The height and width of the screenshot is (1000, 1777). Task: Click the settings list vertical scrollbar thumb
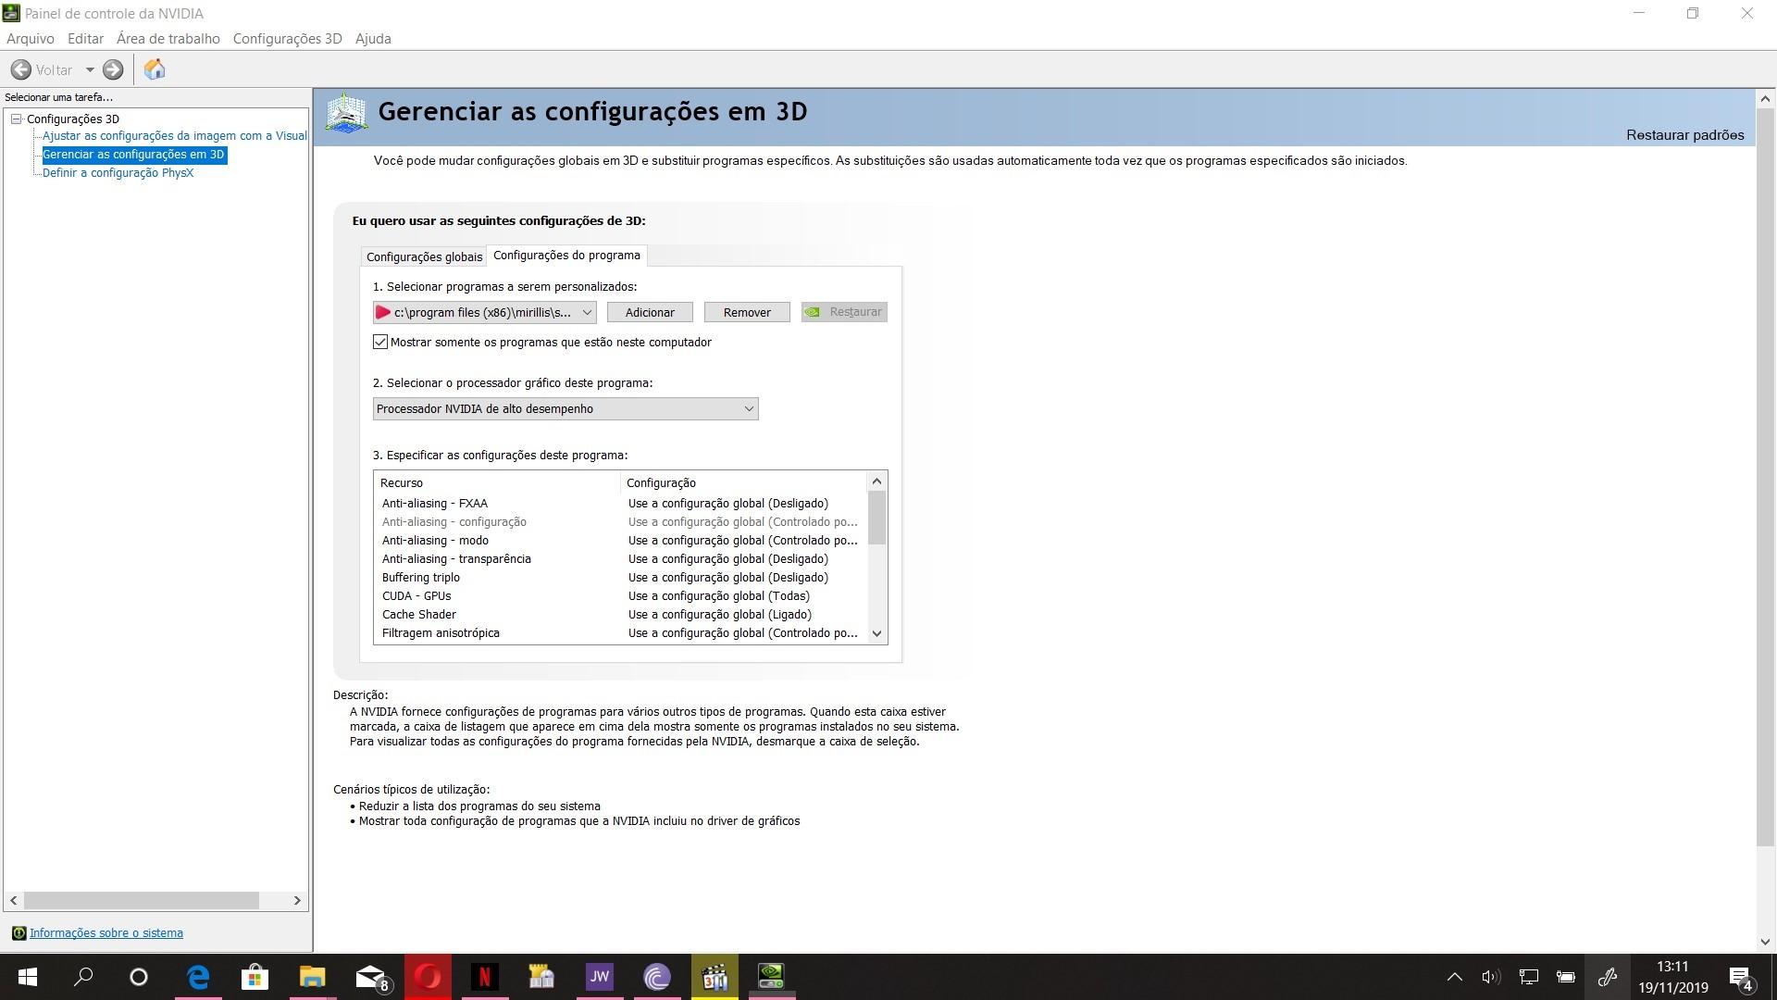pos(876,518)
